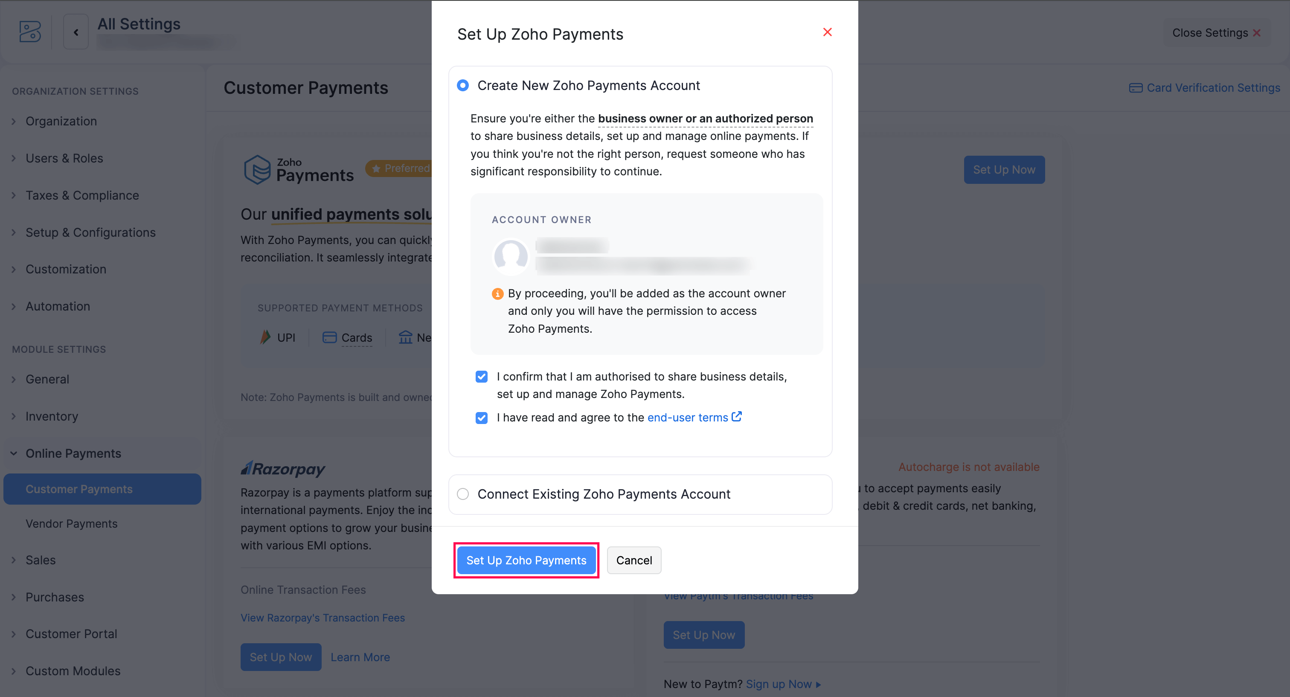Uncheck the end-user terms agreement checkbox
The height and width of the screenshot is (697, 1290).
(x=481, y=418)
